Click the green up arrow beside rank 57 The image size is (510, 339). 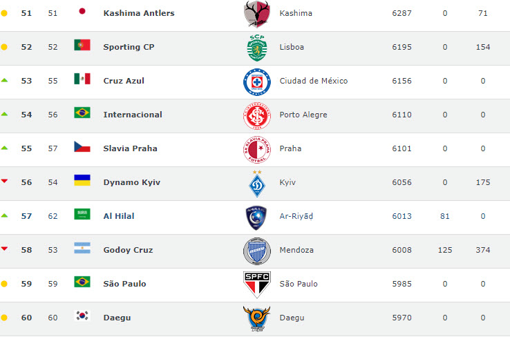tap(4, 215)
